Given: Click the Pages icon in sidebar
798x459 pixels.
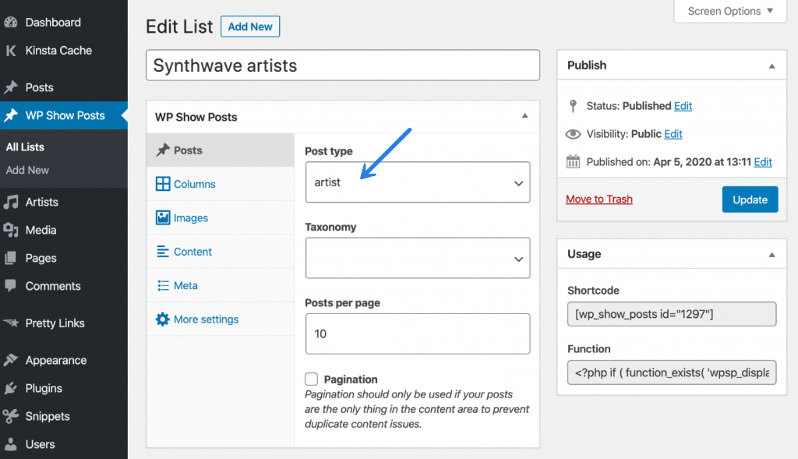Looking at the screenshot, I should click(x=11, y=258).
